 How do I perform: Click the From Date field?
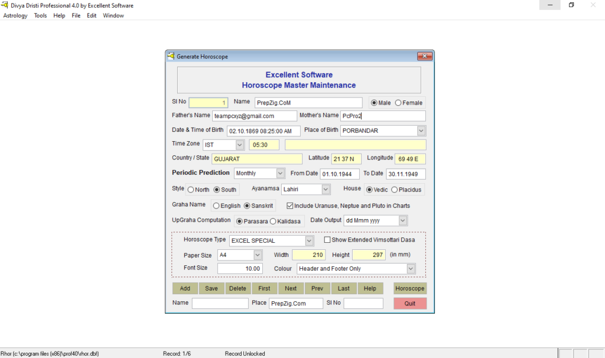pos(340,174)
